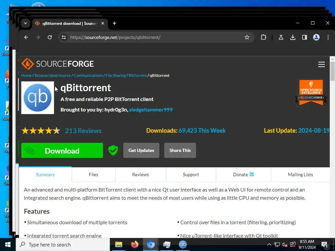Viewport: 335px width, 251px height.
Task: Click the Communications breadcrumb link
Action: point(88,75)
